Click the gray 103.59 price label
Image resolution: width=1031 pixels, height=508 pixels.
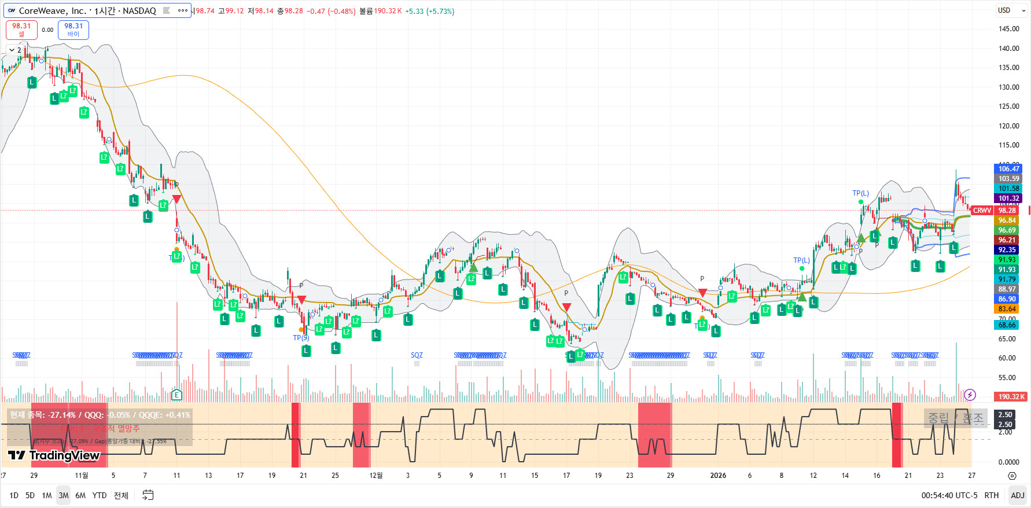click(x=1008, y=179)
